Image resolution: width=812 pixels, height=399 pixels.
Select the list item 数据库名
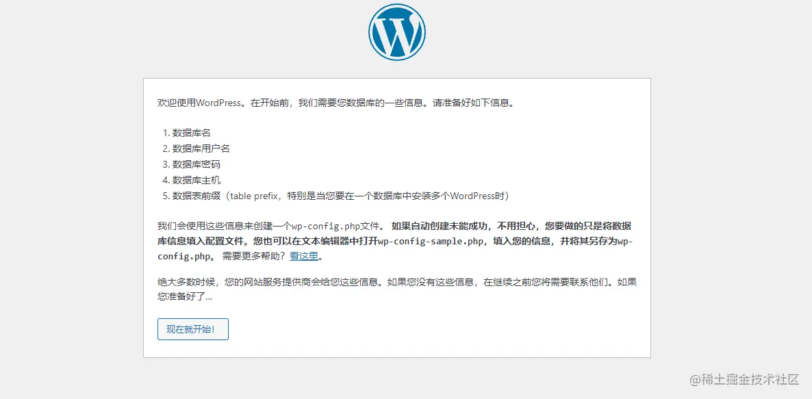point(192,133)
